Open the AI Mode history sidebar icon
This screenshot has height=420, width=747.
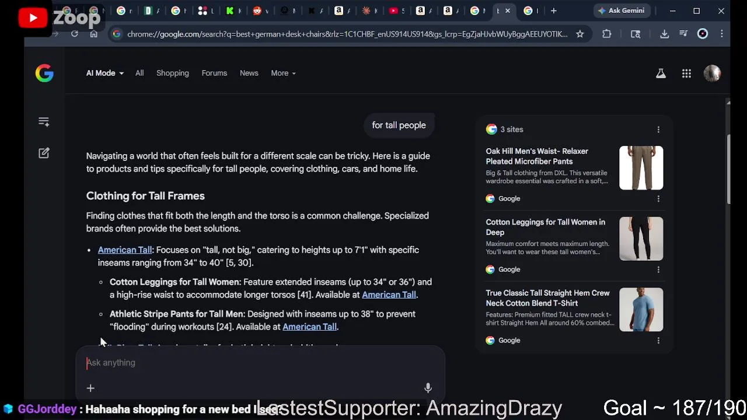44,121
